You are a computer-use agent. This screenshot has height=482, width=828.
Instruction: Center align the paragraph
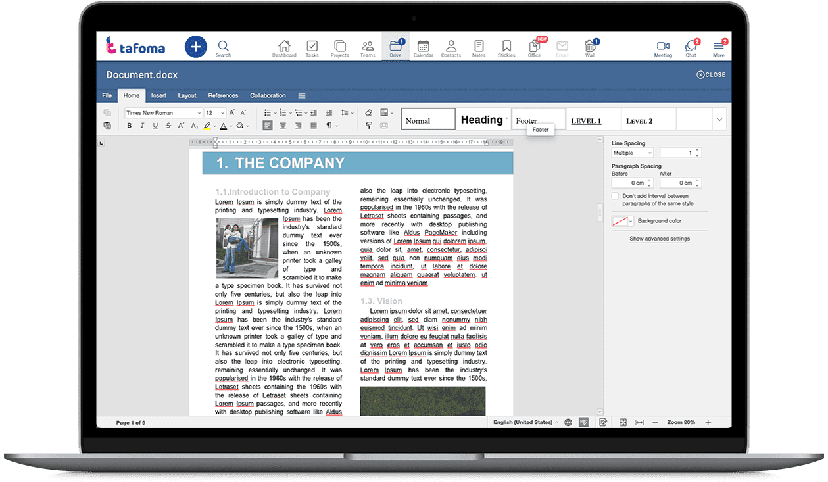[x=283, y=126]
